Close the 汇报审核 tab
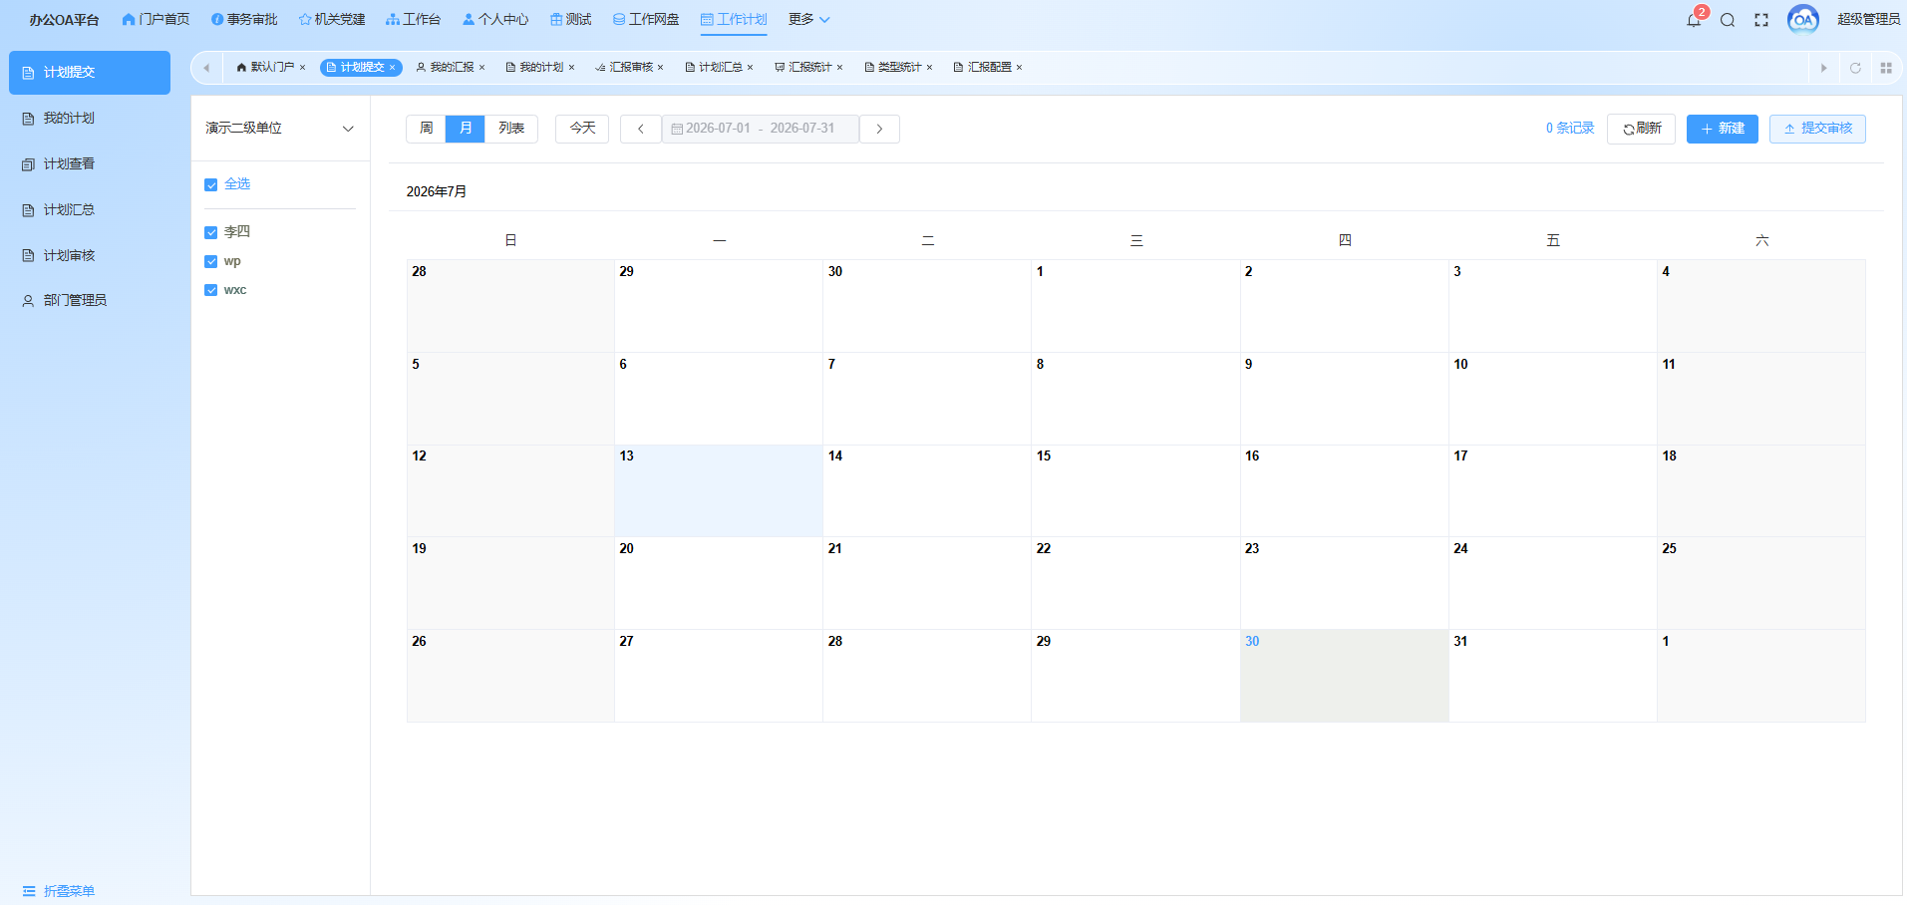This screenshot has height=905, width=1907. pyautogui.click(x=660, y=68)
